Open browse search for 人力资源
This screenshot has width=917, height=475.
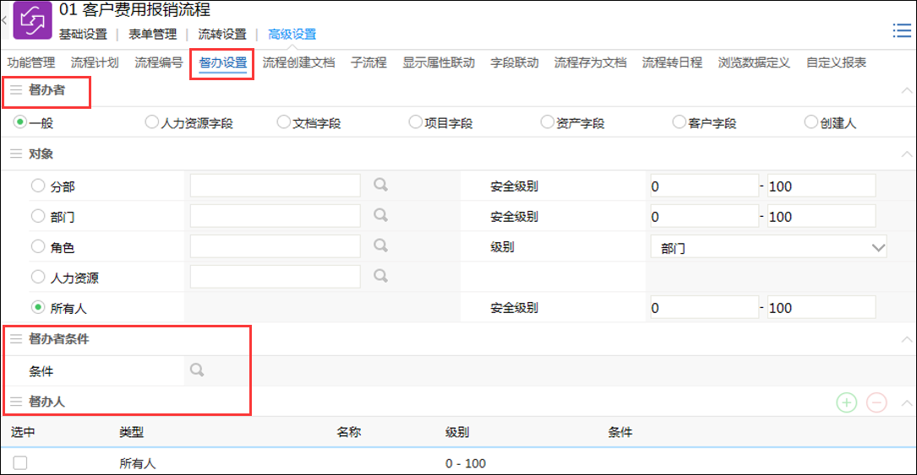click(x=380, y=276)
